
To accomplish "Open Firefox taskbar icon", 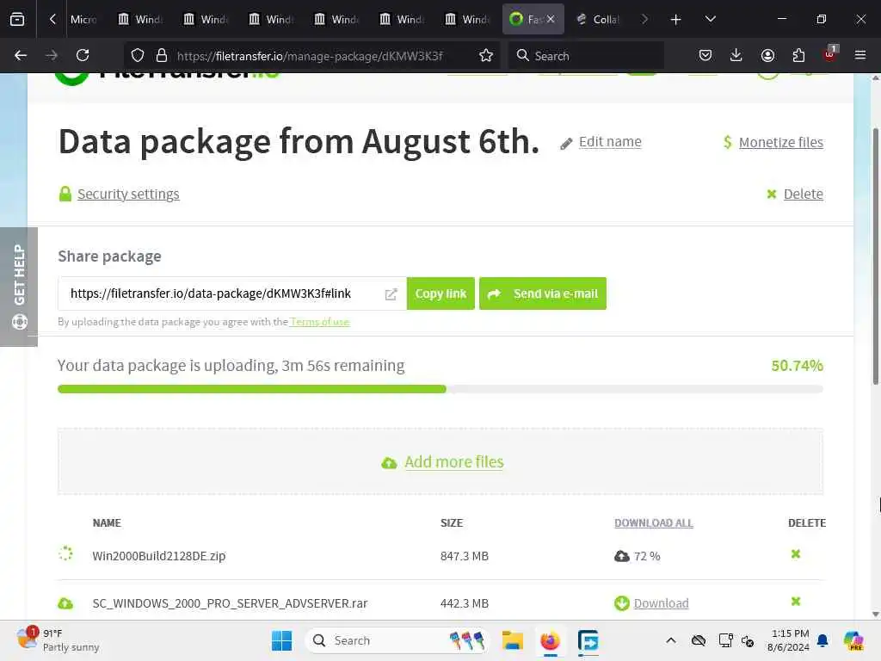I will click(x=550, y=640).
